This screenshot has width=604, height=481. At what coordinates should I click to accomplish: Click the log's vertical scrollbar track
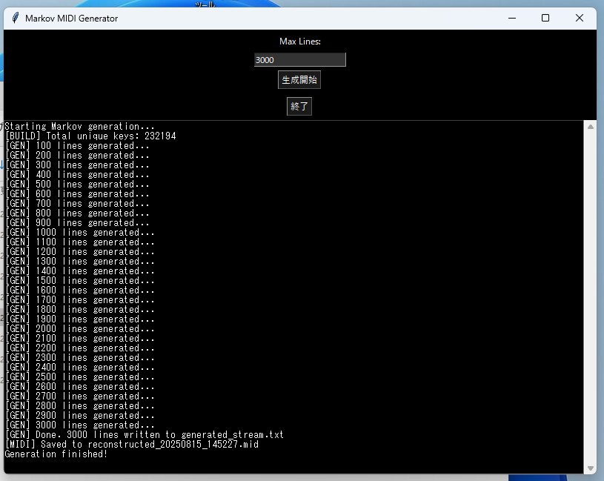[x=590, y=297]
